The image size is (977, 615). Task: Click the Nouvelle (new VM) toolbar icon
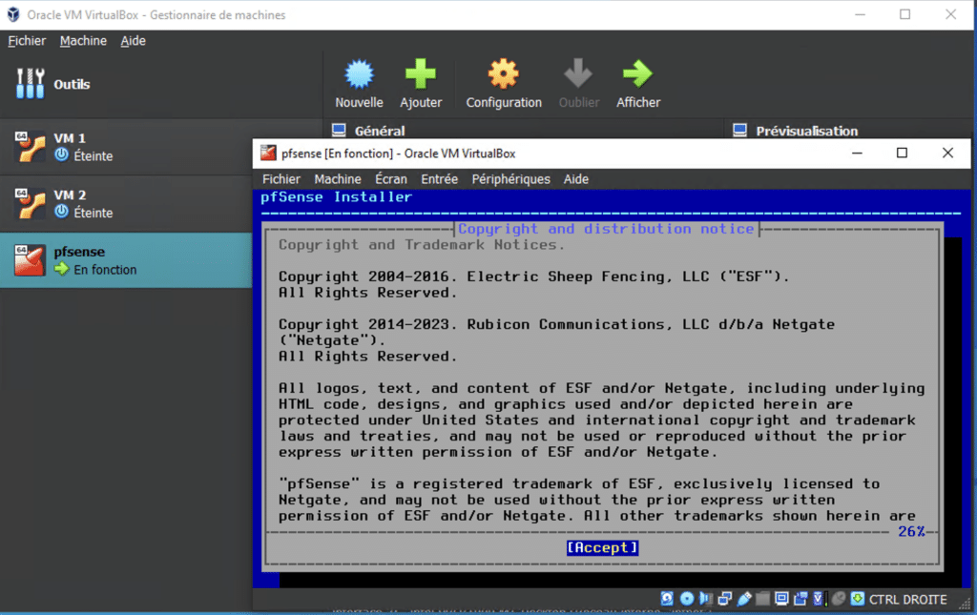click(359, 74)
